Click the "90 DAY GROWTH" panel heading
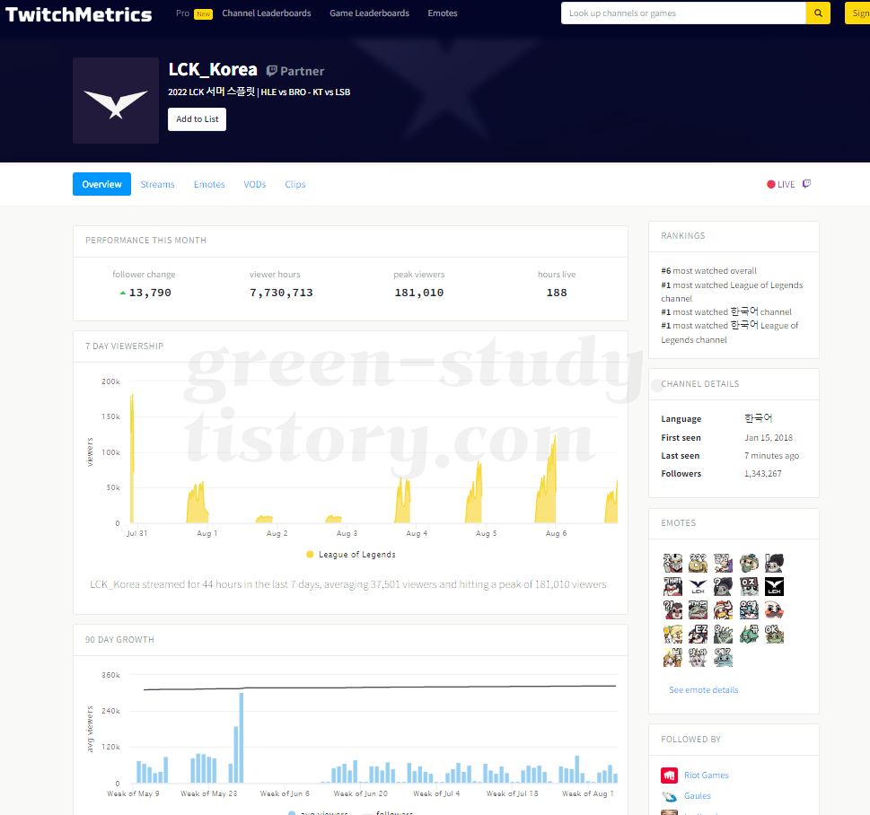The width and height of the screenshot is (870, 815). point(119,640)
